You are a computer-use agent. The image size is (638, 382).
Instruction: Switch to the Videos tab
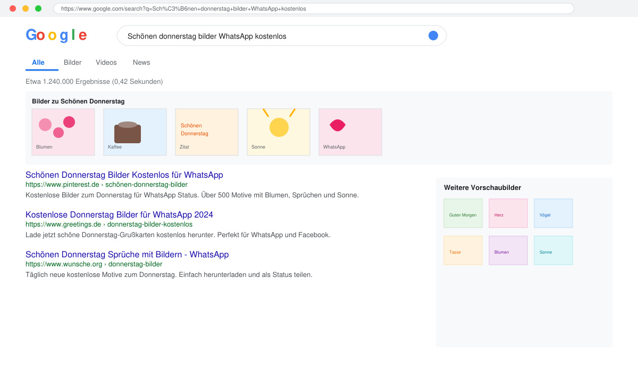(x=106, y=63)
